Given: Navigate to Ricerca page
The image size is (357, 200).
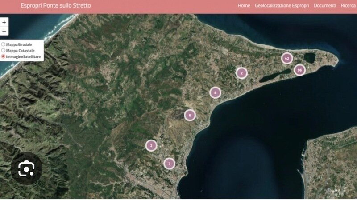Looking at the screenshot, I should coord(348,6).
